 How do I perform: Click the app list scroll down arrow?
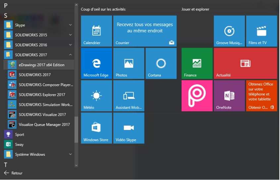coord(77,165)
